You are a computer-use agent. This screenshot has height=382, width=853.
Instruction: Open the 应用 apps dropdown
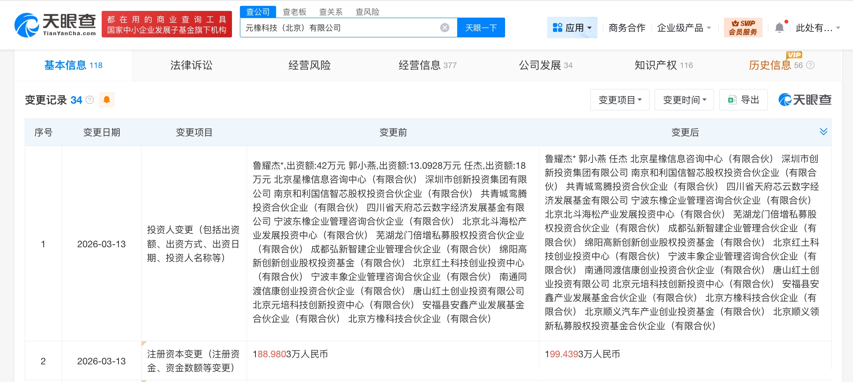[x=572, y=28]
